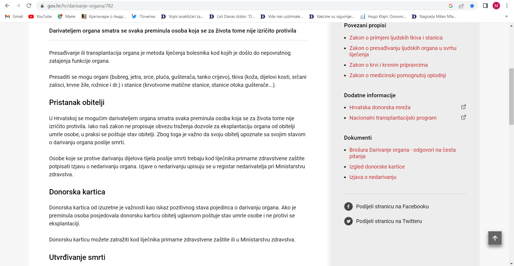Open Izgled donorske kartice document
Screen dimensions: 514x266
click(377, 167)
